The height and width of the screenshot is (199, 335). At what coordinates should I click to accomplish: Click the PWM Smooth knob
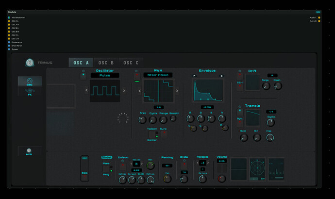173,118
